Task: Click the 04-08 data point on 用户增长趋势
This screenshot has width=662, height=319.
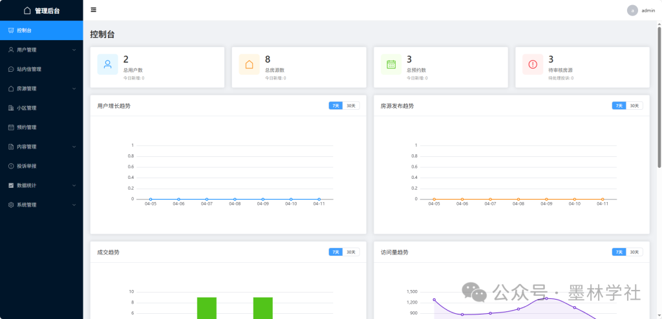Action: (x=235, y=199)
